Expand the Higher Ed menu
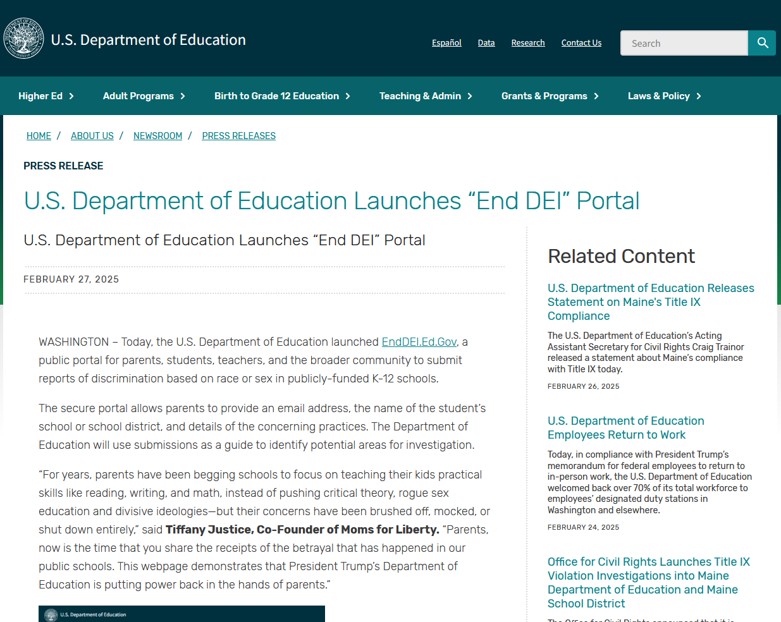Screen dimensions: 781x622 [46, 96]
